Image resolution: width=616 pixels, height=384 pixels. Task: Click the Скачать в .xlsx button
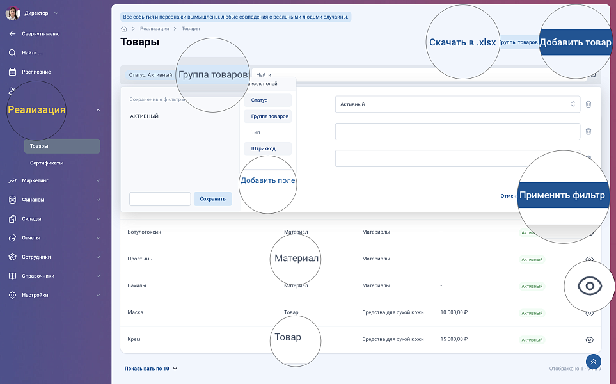coord(462,43)
